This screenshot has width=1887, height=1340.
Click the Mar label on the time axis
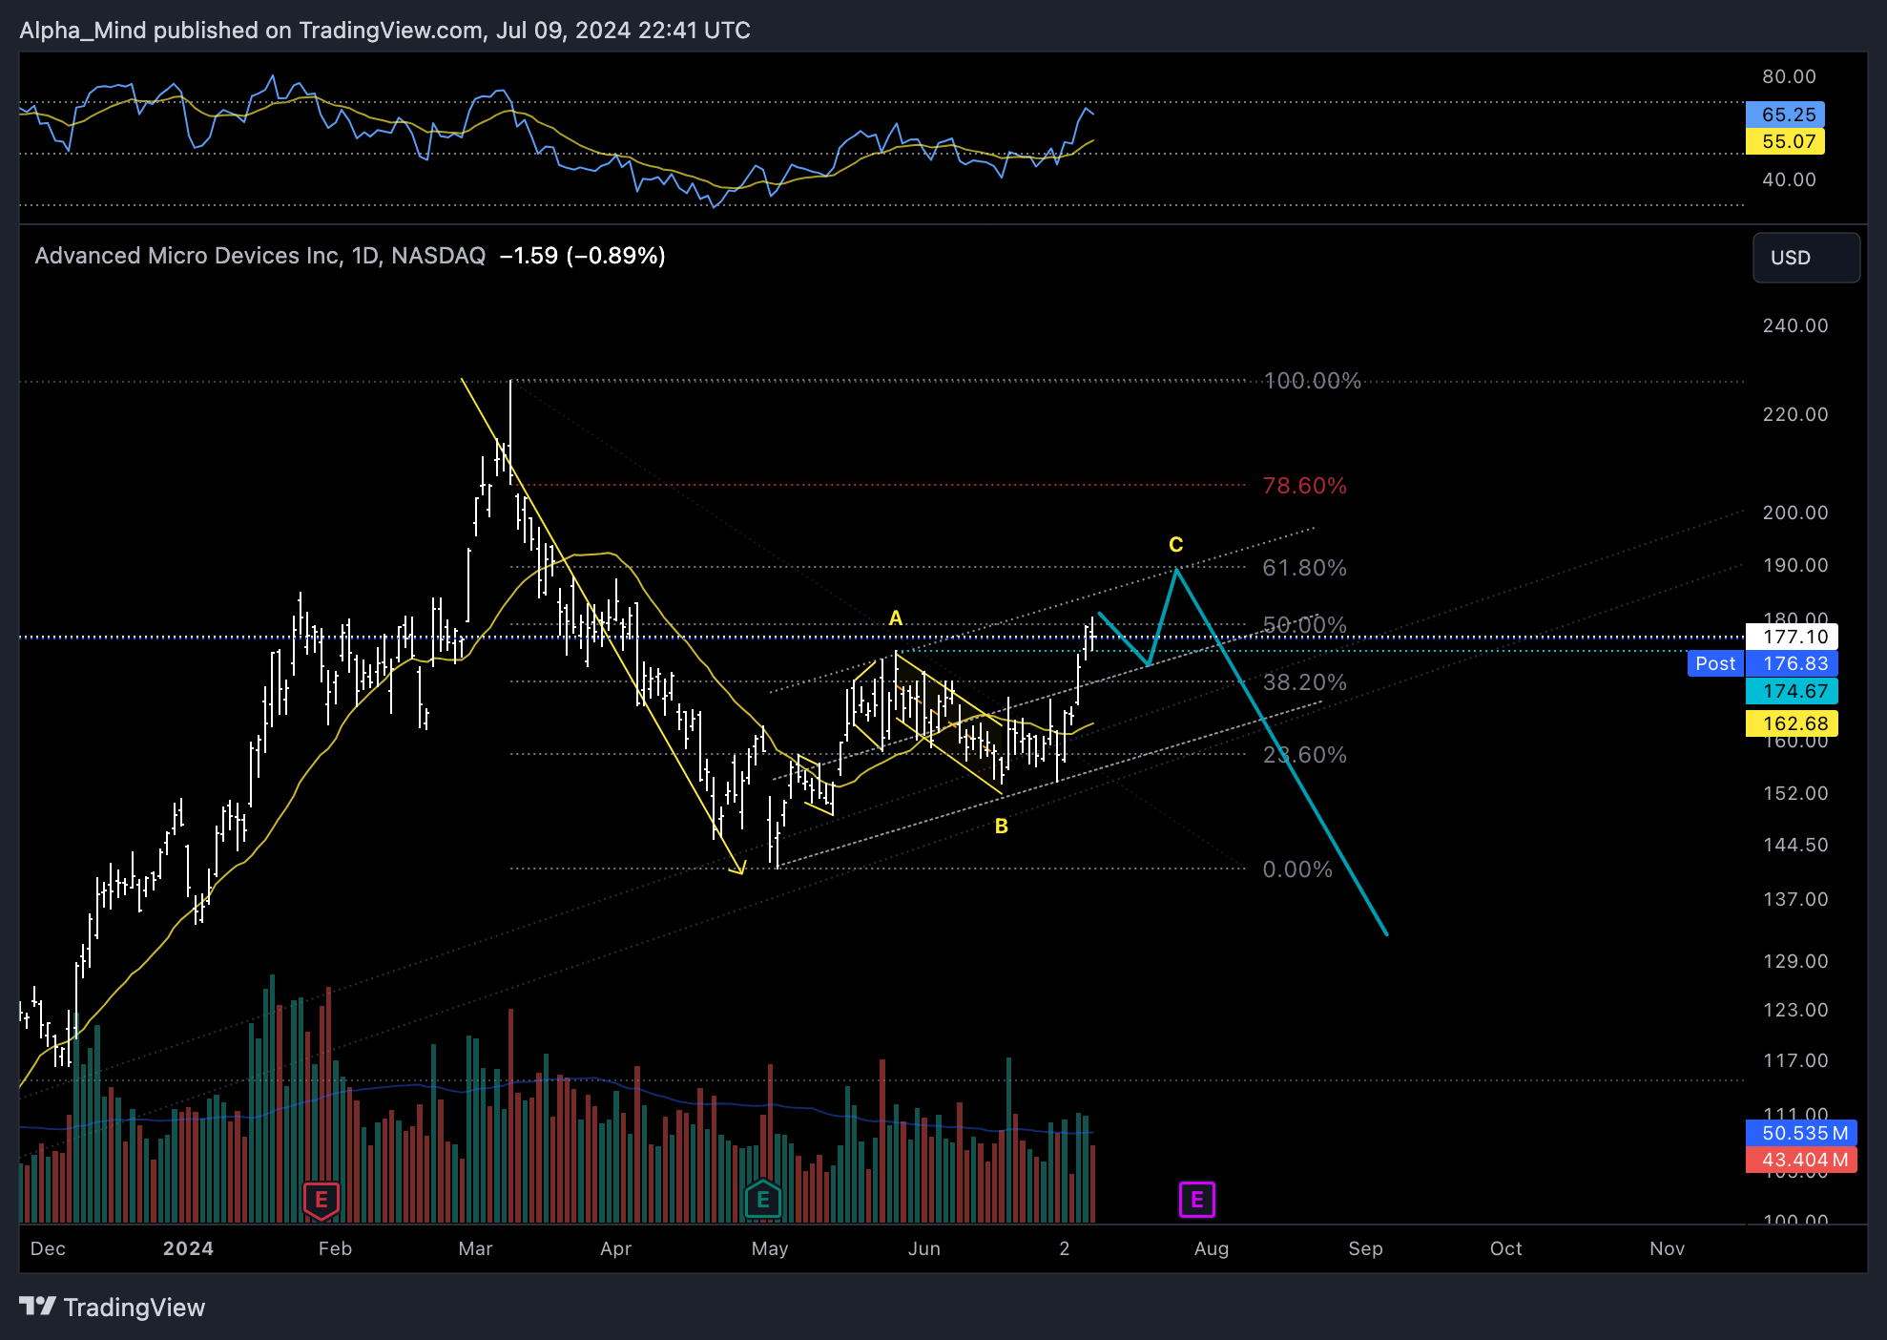tap(475, 1248)
